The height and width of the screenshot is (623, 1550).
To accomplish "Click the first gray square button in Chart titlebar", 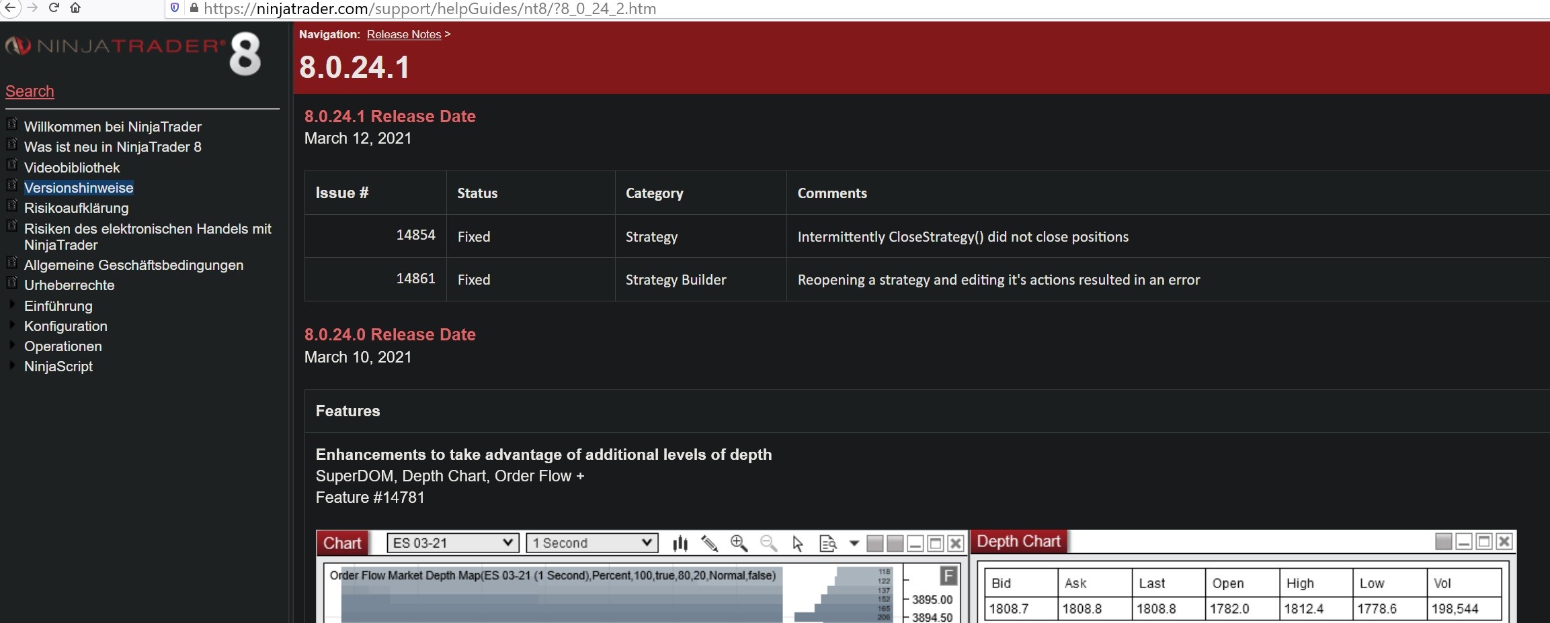I will click(874, 543).
